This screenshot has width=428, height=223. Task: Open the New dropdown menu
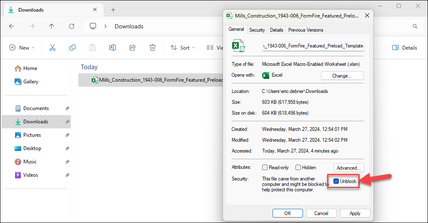(x=22, y=48)
